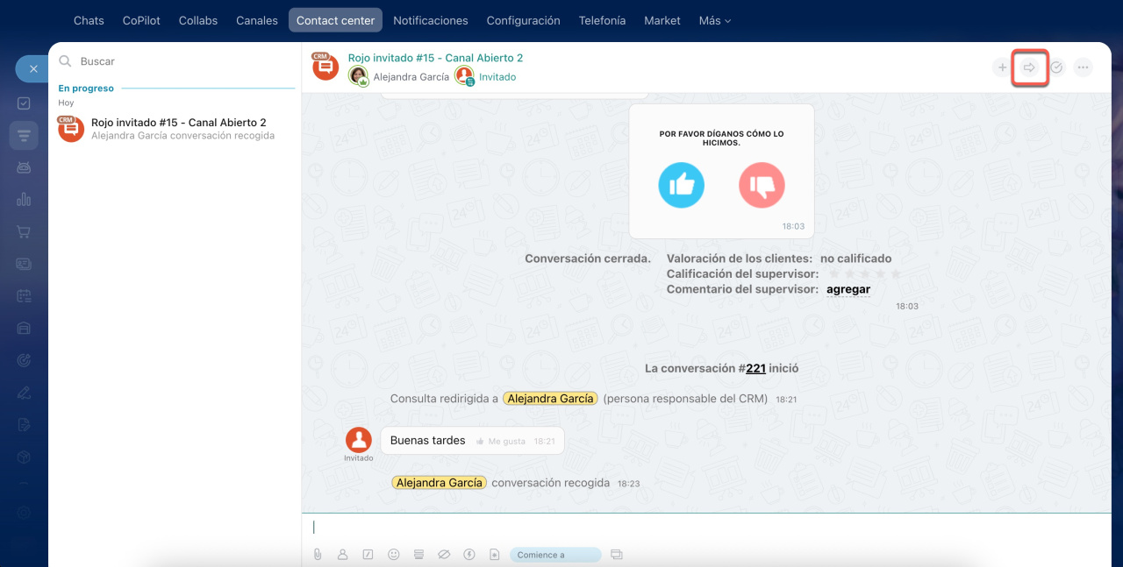1123x567 pixels.
Task: Open the Comience a selector
Action: coord(554,555)
